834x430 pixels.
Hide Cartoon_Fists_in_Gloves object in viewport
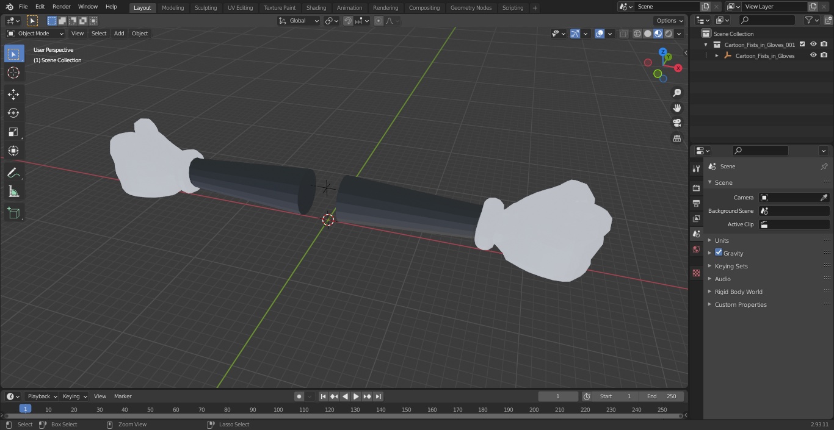tap(813, 56)
